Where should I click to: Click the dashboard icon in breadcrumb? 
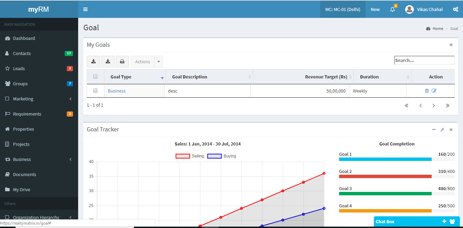pos(428,29)
